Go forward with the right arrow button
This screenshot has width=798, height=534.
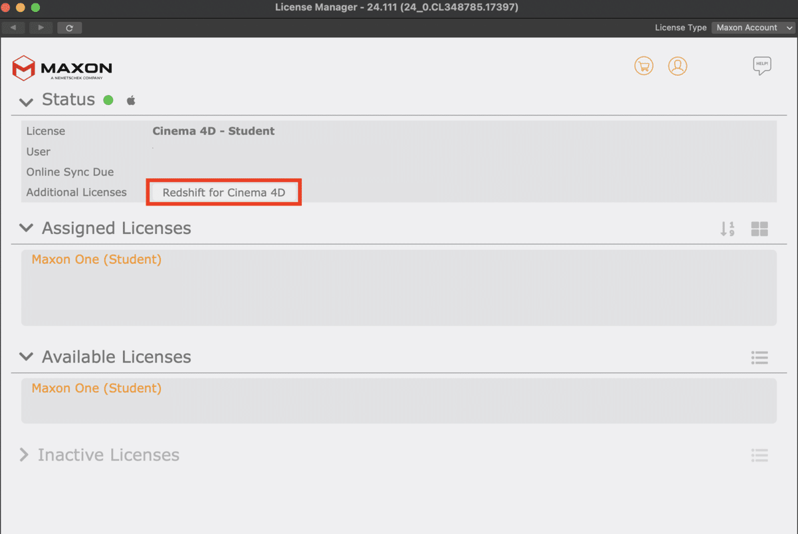point(41,28)
